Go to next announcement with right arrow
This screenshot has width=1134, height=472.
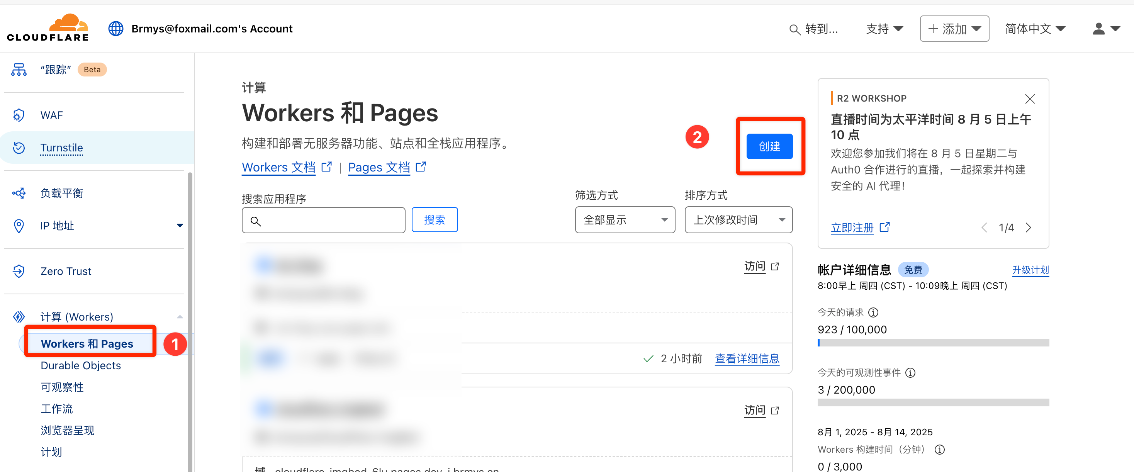tap(1028, 228)
